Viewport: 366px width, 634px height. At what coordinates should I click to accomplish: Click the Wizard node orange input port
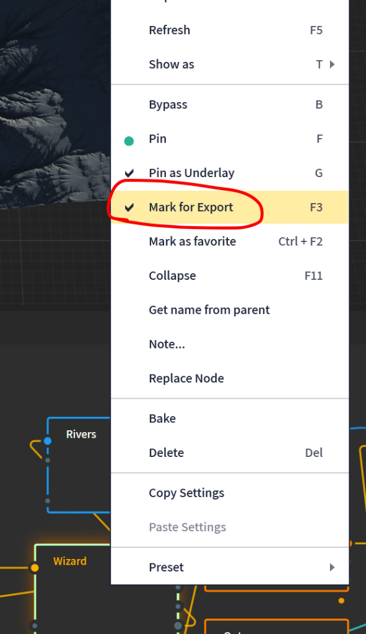(35, 568)
